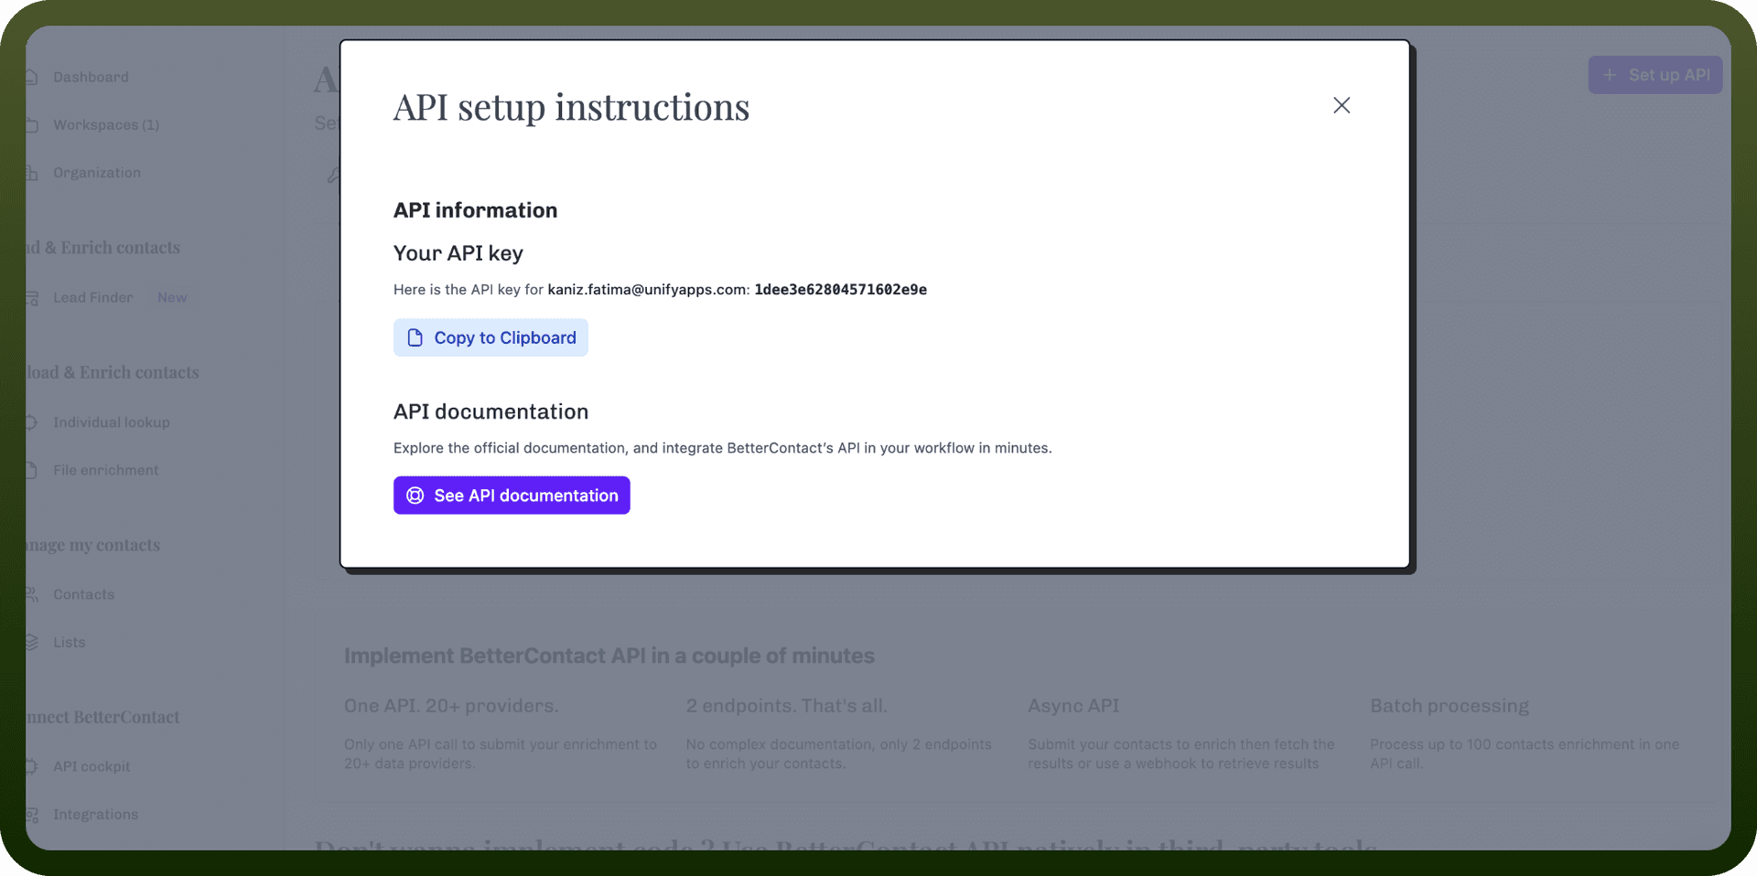Open Lead Finder in the sidebar
Screen dimensions: 1757x876
pyautogui.click(x=93, y=297)
